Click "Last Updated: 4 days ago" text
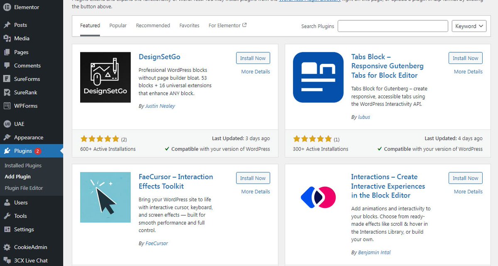This screenshot has width=498, height=266. [x=454, y=139]
